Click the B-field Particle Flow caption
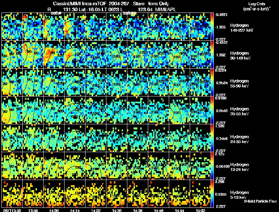The height and width of the screenshot is (212, 279). click(x=261, y=201)
